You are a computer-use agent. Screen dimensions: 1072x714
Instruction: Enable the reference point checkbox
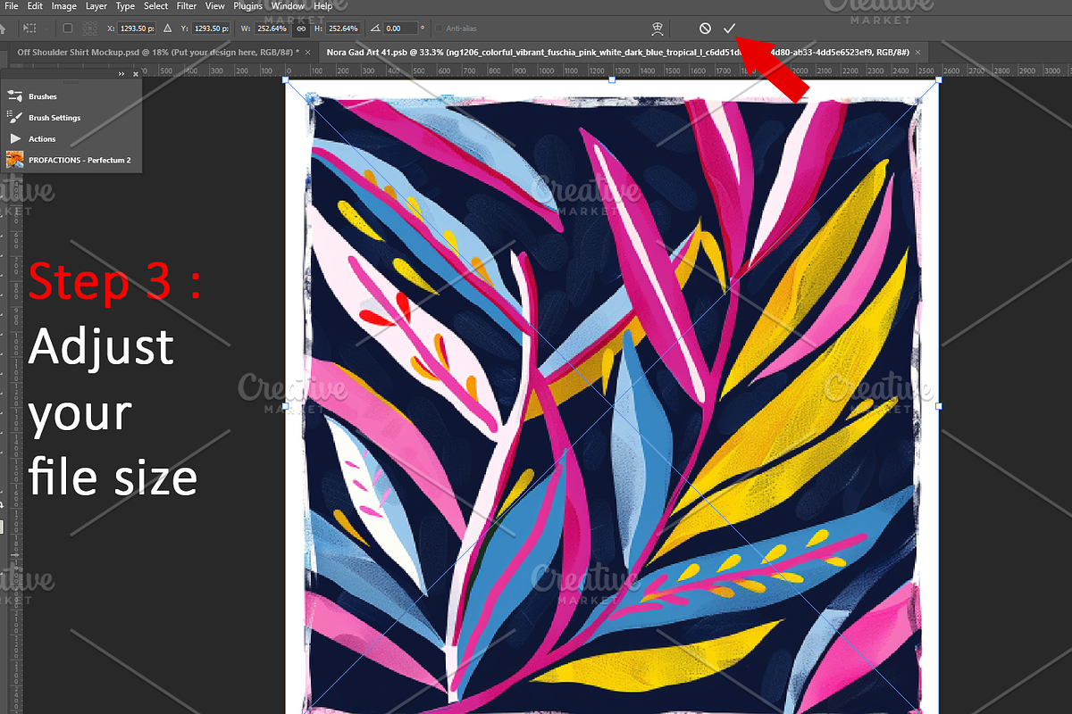click(x=67, y=29)
